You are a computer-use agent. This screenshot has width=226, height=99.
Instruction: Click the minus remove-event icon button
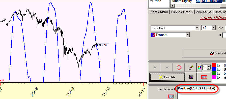click(x=167, y=67)
